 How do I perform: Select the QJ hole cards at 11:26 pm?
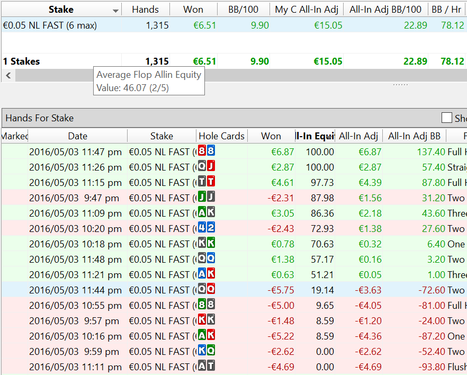tap(206, 166)
